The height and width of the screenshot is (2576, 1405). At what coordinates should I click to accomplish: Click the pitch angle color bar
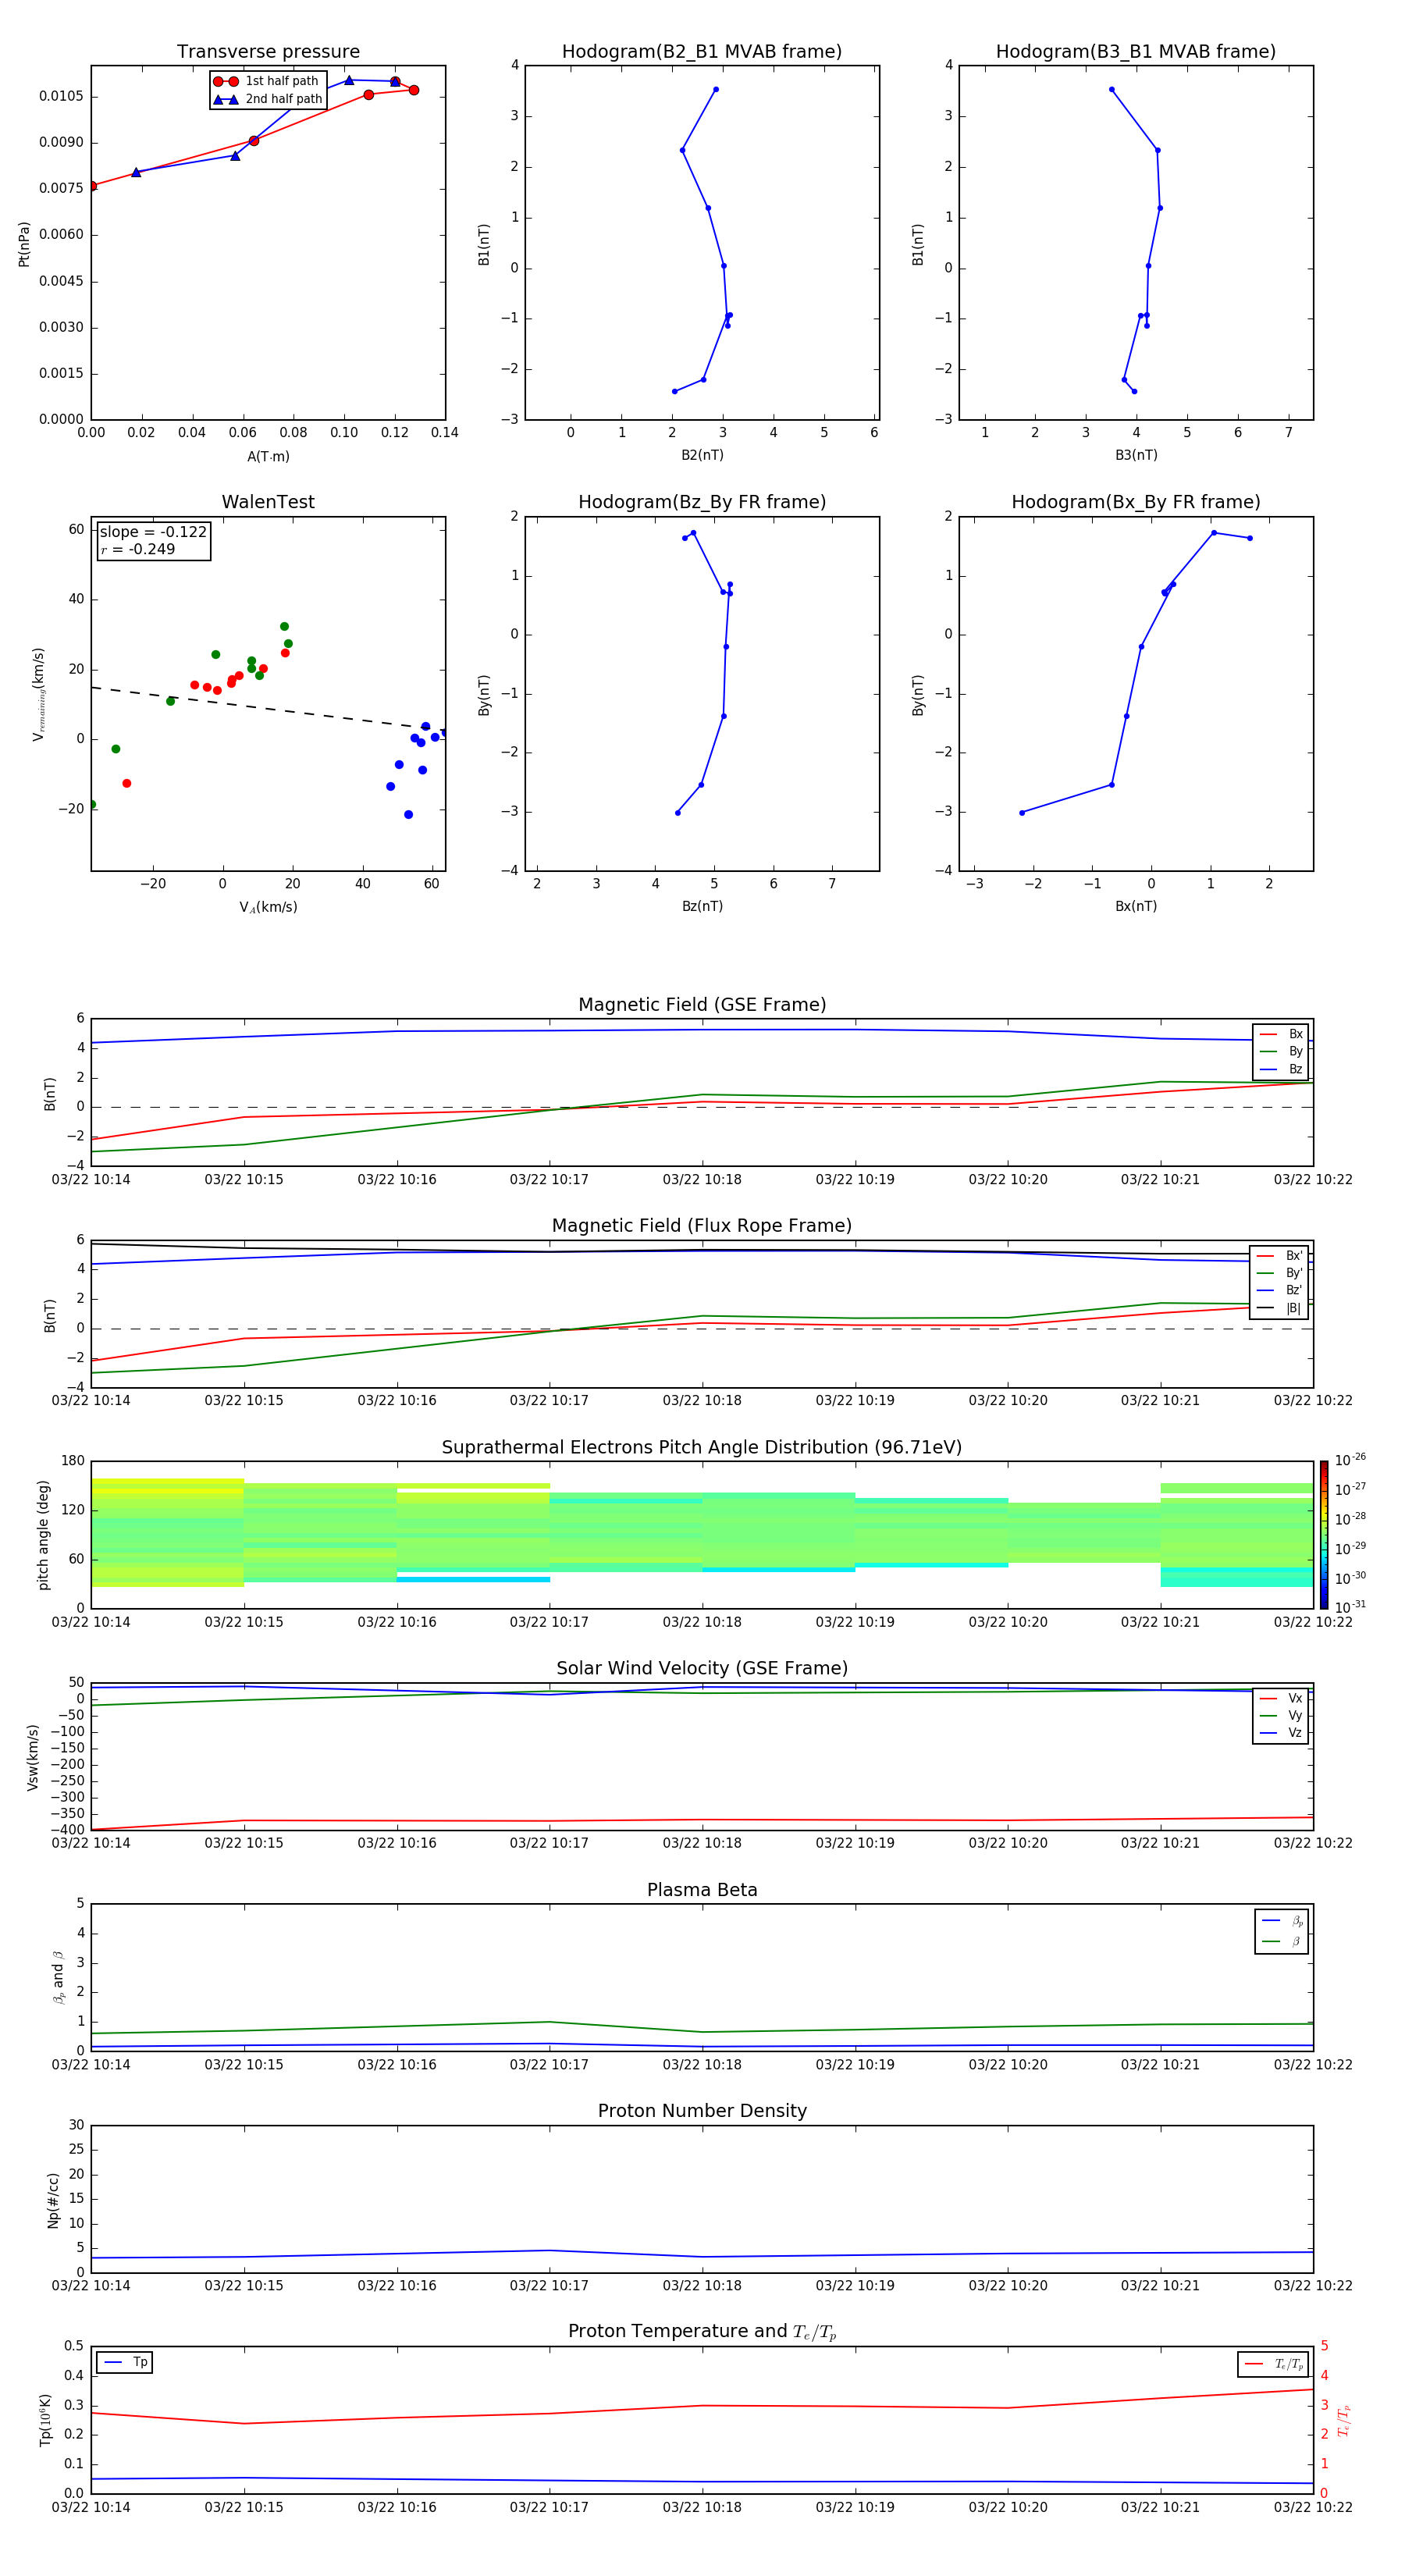(1324, 1535)
